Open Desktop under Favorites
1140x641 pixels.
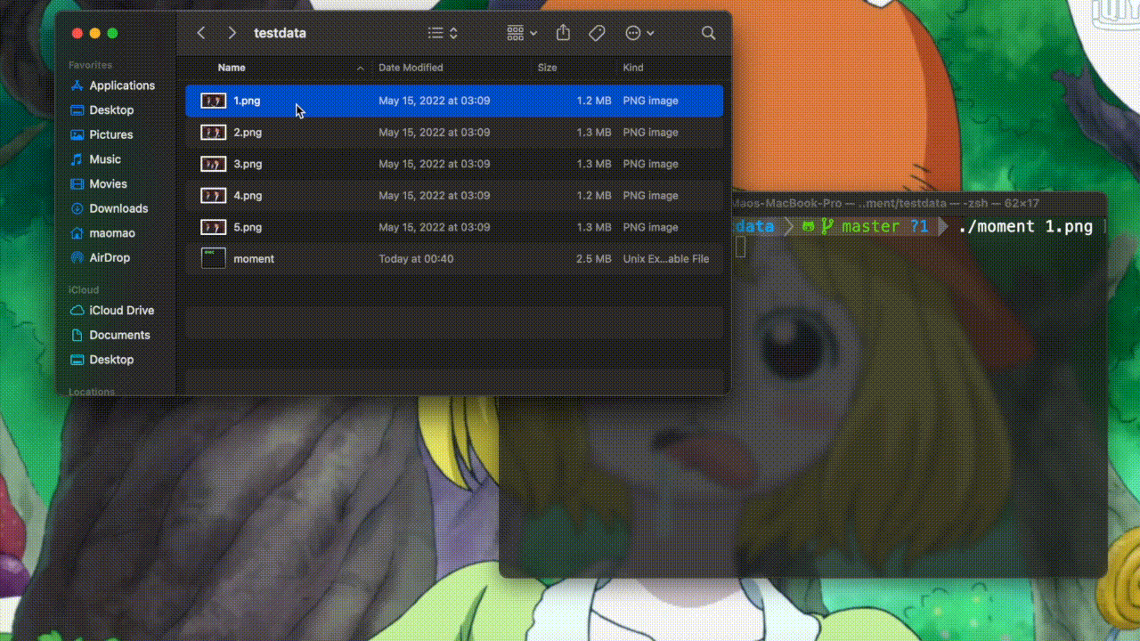point(111,110)
